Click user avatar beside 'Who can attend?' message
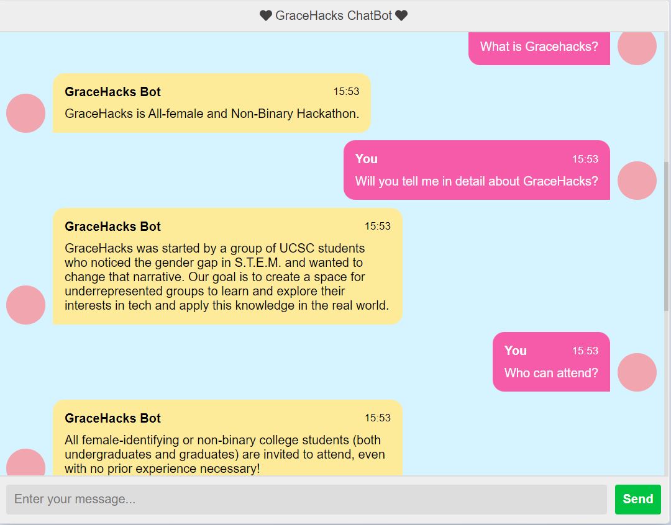The width and height of the screenshot is (671, 525). pos(637,372)
